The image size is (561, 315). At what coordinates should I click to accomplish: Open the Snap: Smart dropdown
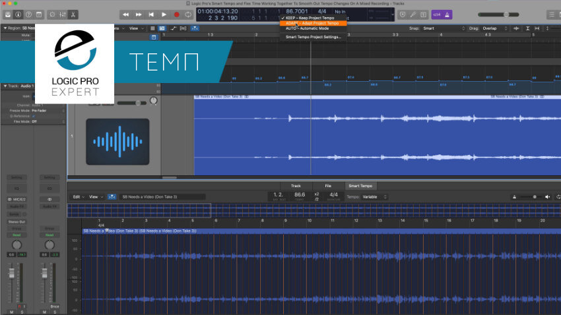coord(444,28)
